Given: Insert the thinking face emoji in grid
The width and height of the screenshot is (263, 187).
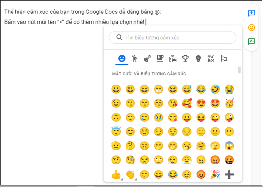Looking at the screenshot, I should (x=130, y=146).
